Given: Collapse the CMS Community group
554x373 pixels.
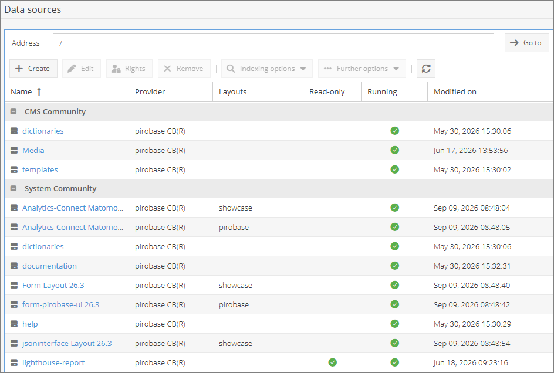Looking at the screenshot, I should point(13,111).
